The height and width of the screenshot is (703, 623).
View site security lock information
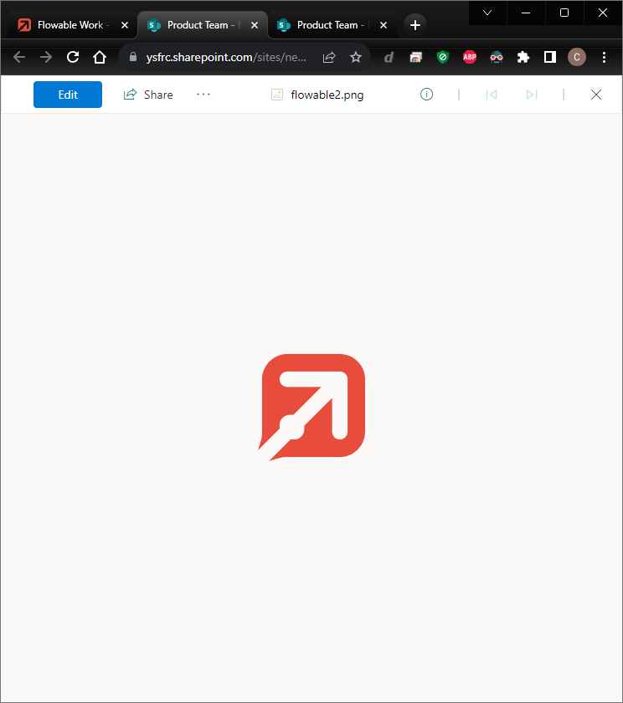pyautogui.click(x=133, y=57)
